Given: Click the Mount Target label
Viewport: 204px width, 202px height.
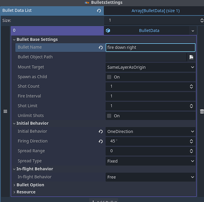Looking at the screenshot, I should (x=31, y=67).
